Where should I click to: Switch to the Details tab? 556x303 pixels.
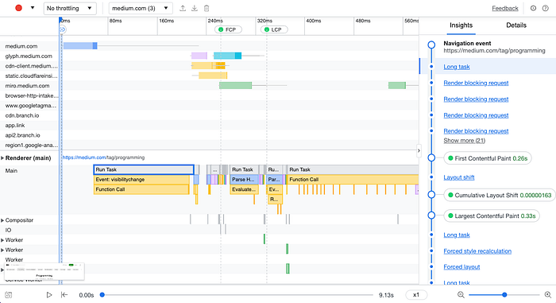pyautogui.click(x=516, y=25)
